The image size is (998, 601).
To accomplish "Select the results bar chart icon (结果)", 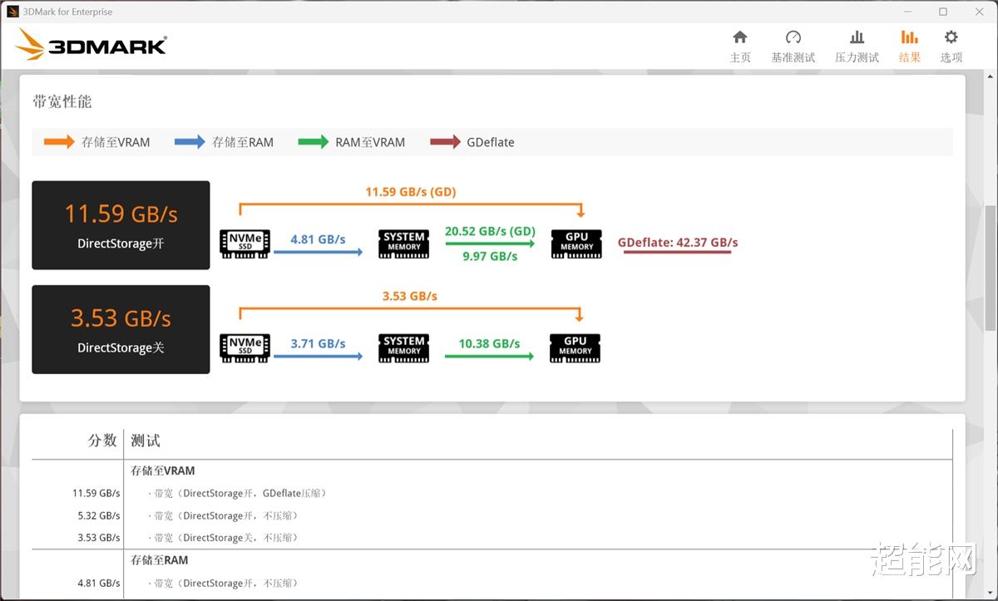I will (x=909, y=37).
